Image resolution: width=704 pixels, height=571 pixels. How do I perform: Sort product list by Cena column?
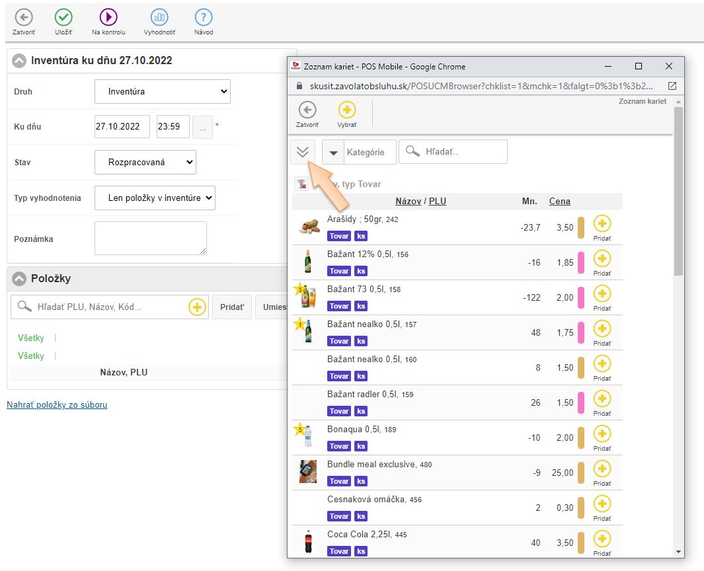pos(559,201)
